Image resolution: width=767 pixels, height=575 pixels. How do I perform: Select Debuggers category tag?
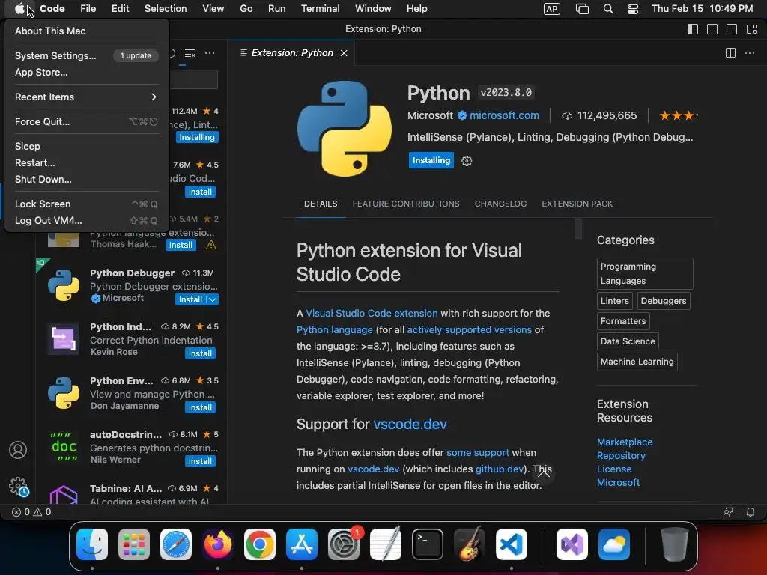(664, 301)
